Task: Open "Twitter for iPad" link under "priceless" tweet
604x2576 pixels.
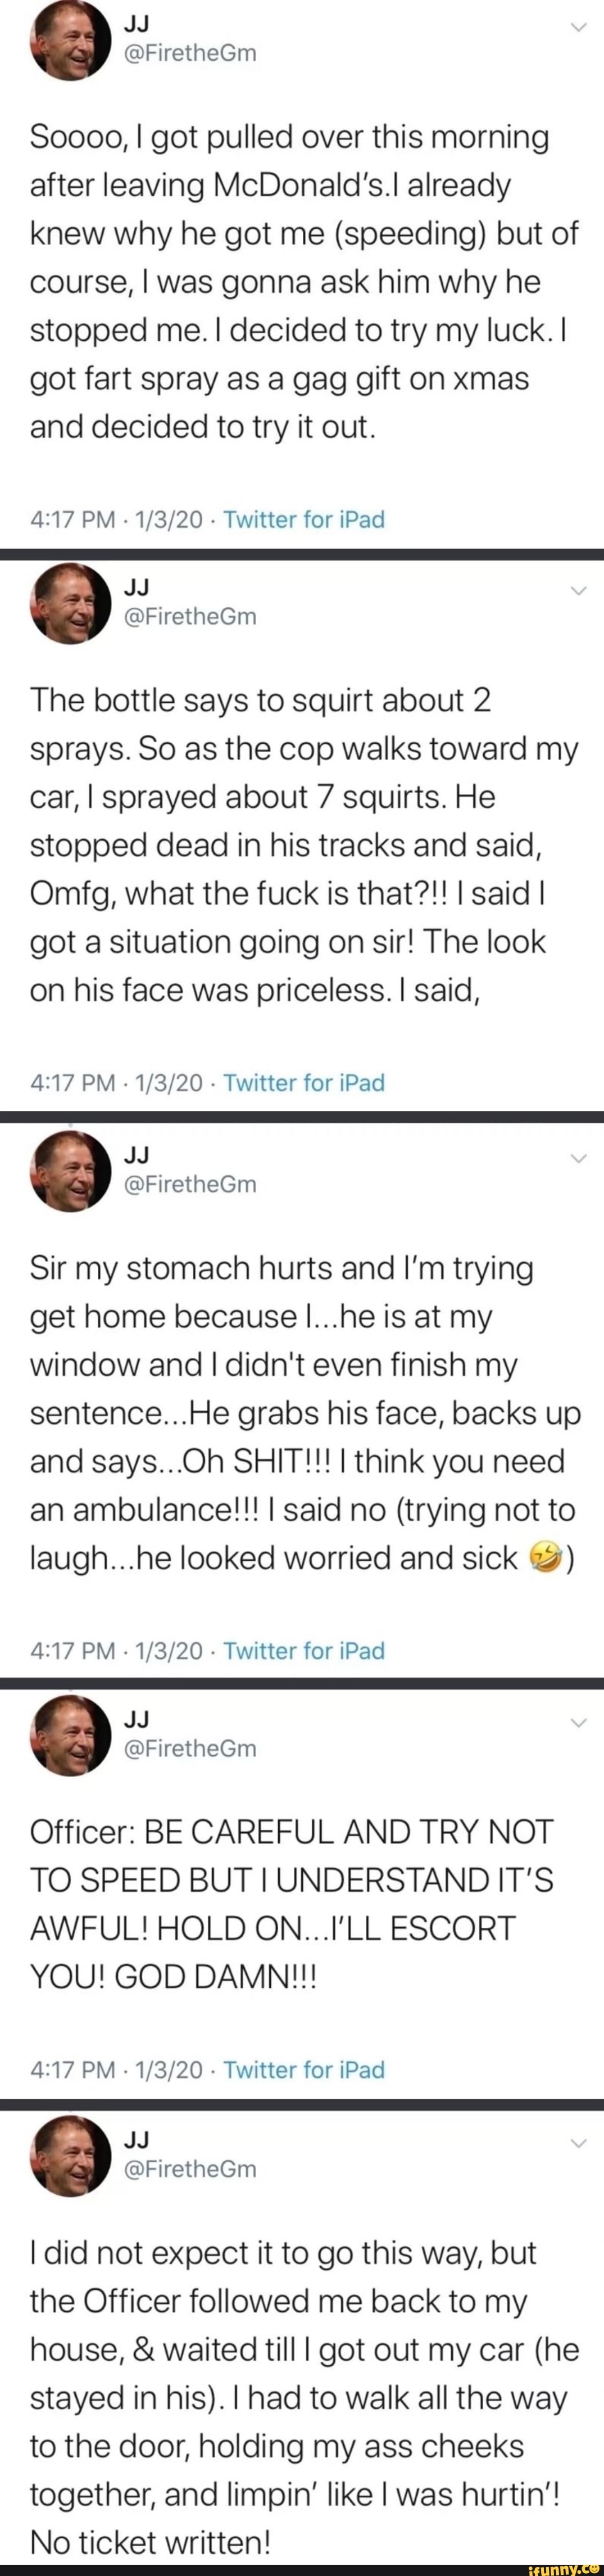Action: tap(304, 1083)
